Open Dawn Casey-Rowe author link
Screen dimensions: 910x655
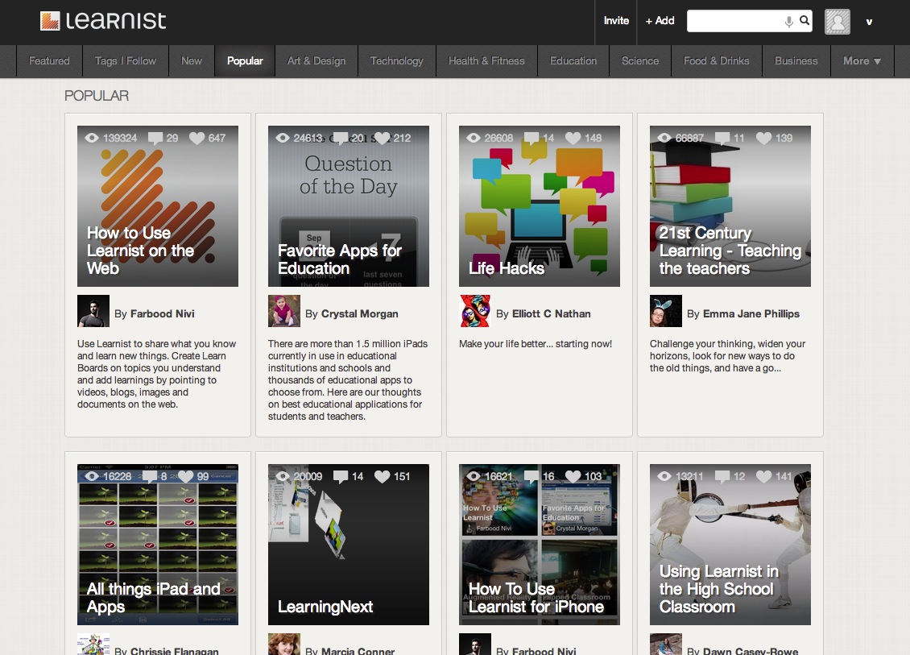pyautogui.click(x=751, y=651)
